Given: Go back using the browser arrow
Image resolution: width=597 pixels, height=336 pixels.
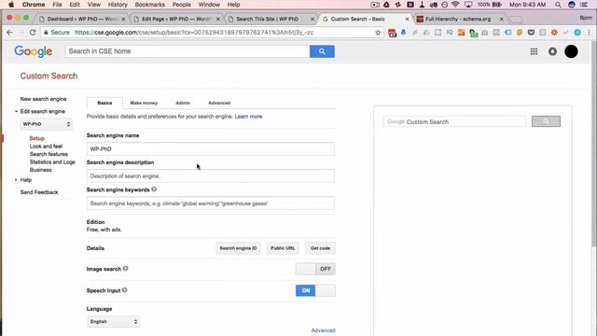Looking at the screenshot, I should (9, 33).
